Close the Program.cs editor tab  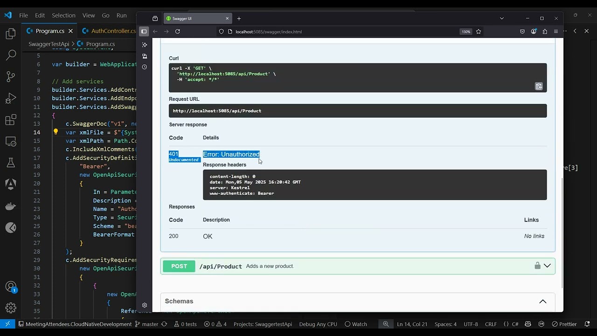[70, 31]
